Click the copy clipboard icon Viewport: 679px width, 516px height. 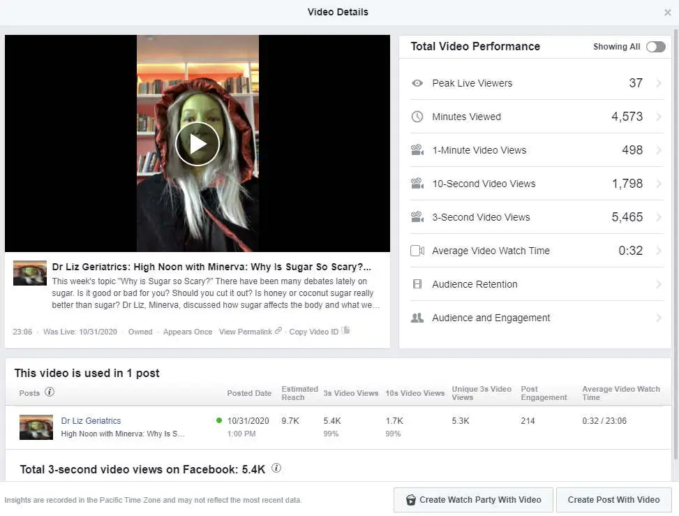point(345,330)
